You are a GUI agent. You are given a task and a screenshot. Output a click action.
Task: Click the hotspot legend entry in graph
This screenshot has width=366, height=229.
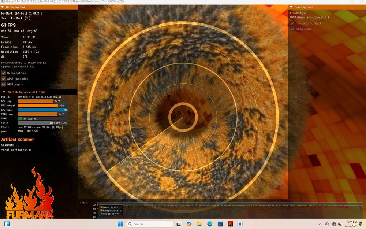pyautogui.click(x=111, y=211)
